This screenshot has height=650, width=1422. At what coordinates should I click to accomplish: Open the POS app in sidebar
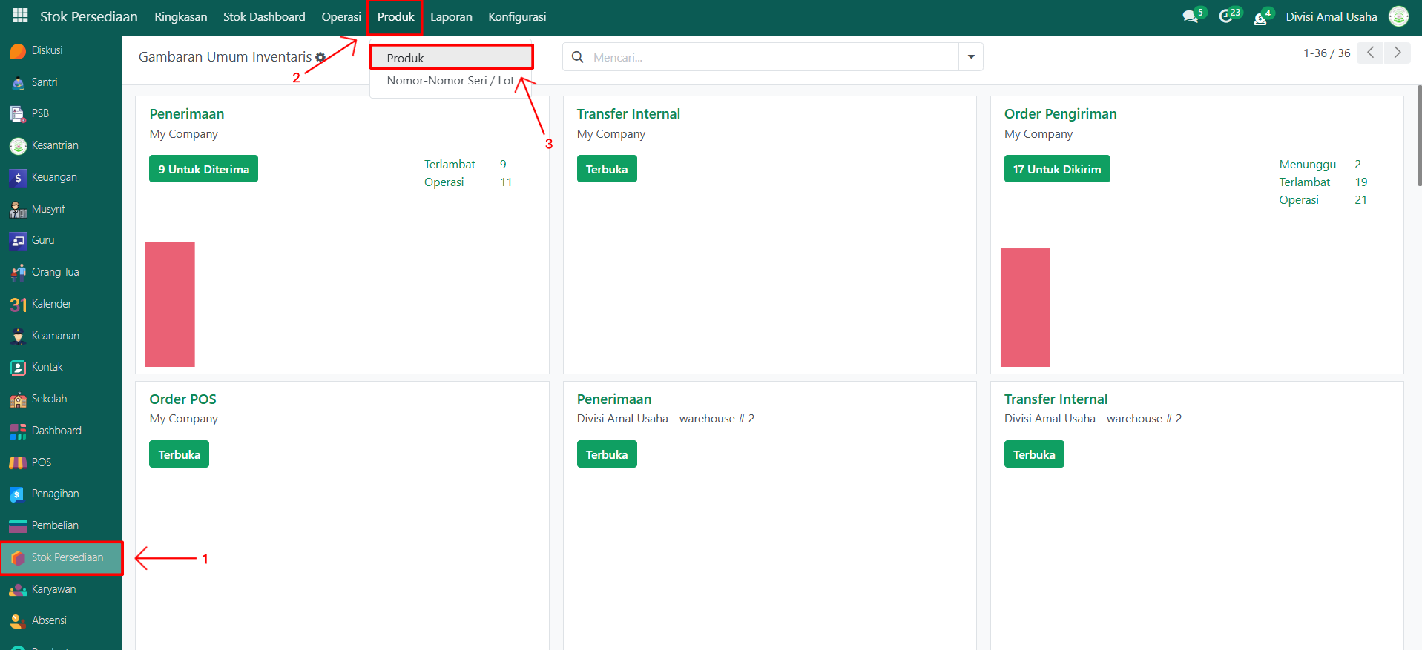(41, 462)
